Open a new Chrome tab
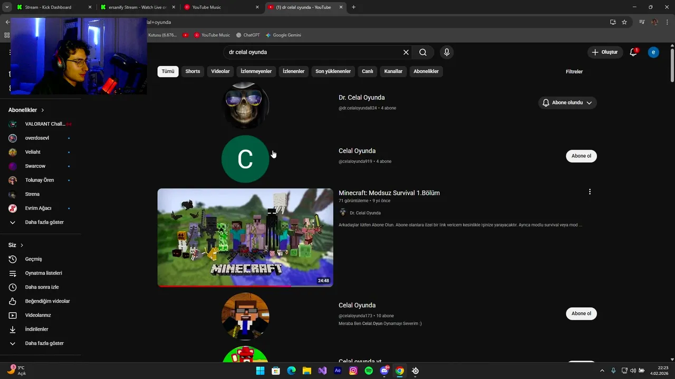Viewport: 675px width, 379px height. coord(353,7)
